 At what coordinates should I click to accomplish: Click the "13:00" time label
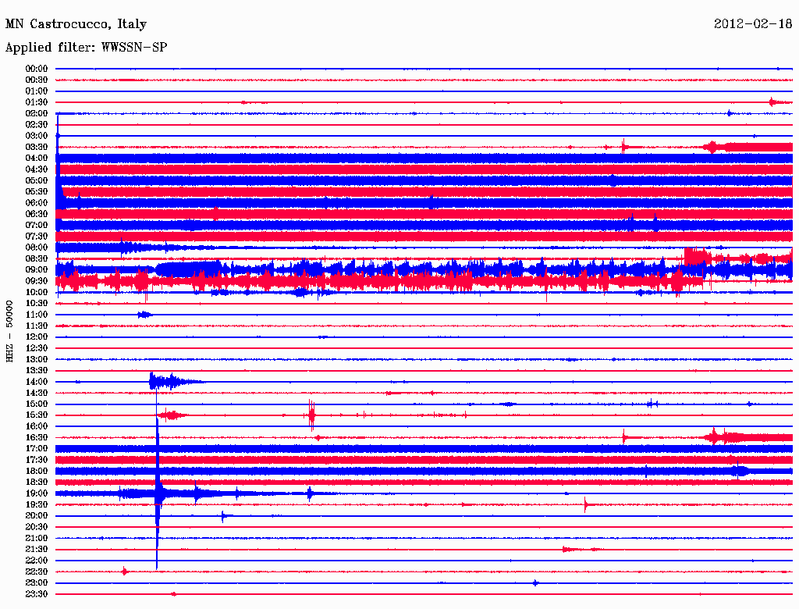click(x=36, y=359)
